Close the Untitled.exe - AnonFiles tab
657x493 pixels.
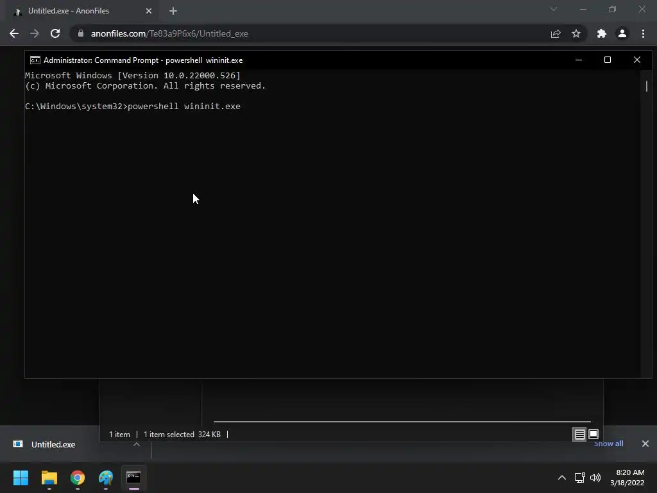click(149, 11)
